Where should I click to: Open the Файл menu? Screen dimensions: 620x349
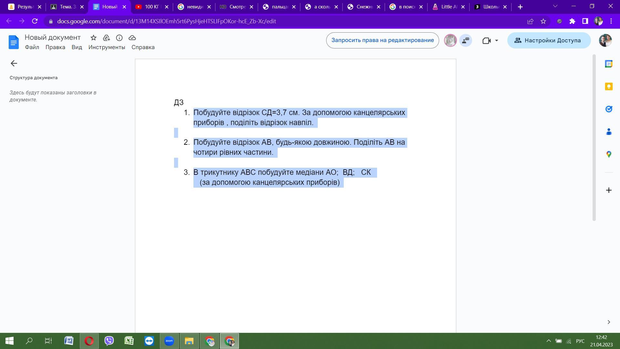coord(32,47)
